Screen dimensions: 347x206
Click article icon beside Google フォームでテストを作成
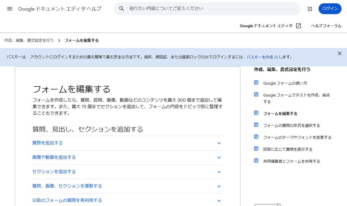click(256, 94)
